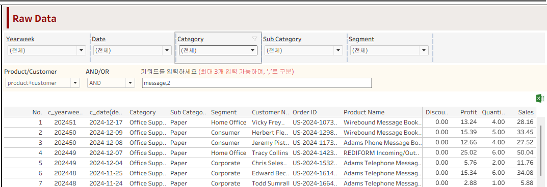Select the Todd Sumrall customer cell
The height and width of the screenshot is (187, 547).
point(271,183)
